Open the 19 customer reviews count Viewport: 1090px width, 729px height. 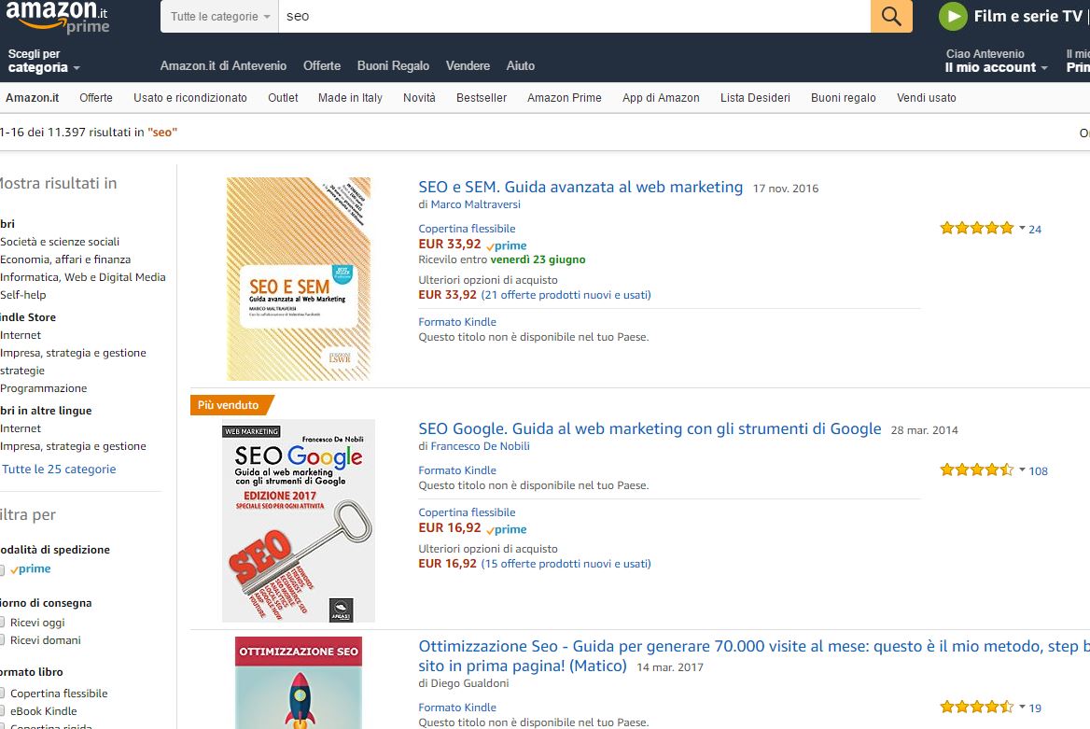1035,708
